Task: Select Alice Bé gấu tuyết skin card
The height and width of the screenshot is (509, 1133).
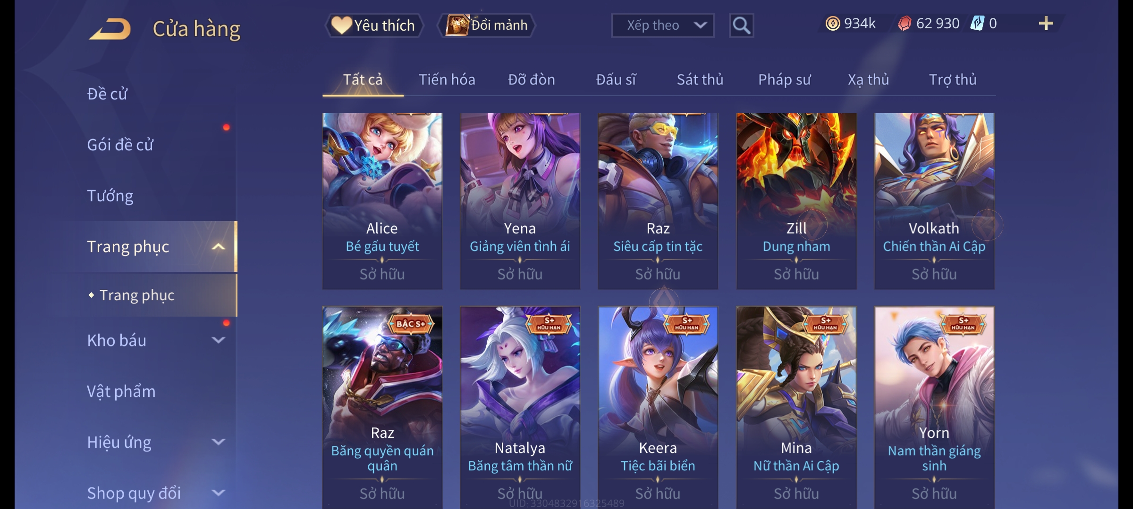Action: tap(382, 201)
